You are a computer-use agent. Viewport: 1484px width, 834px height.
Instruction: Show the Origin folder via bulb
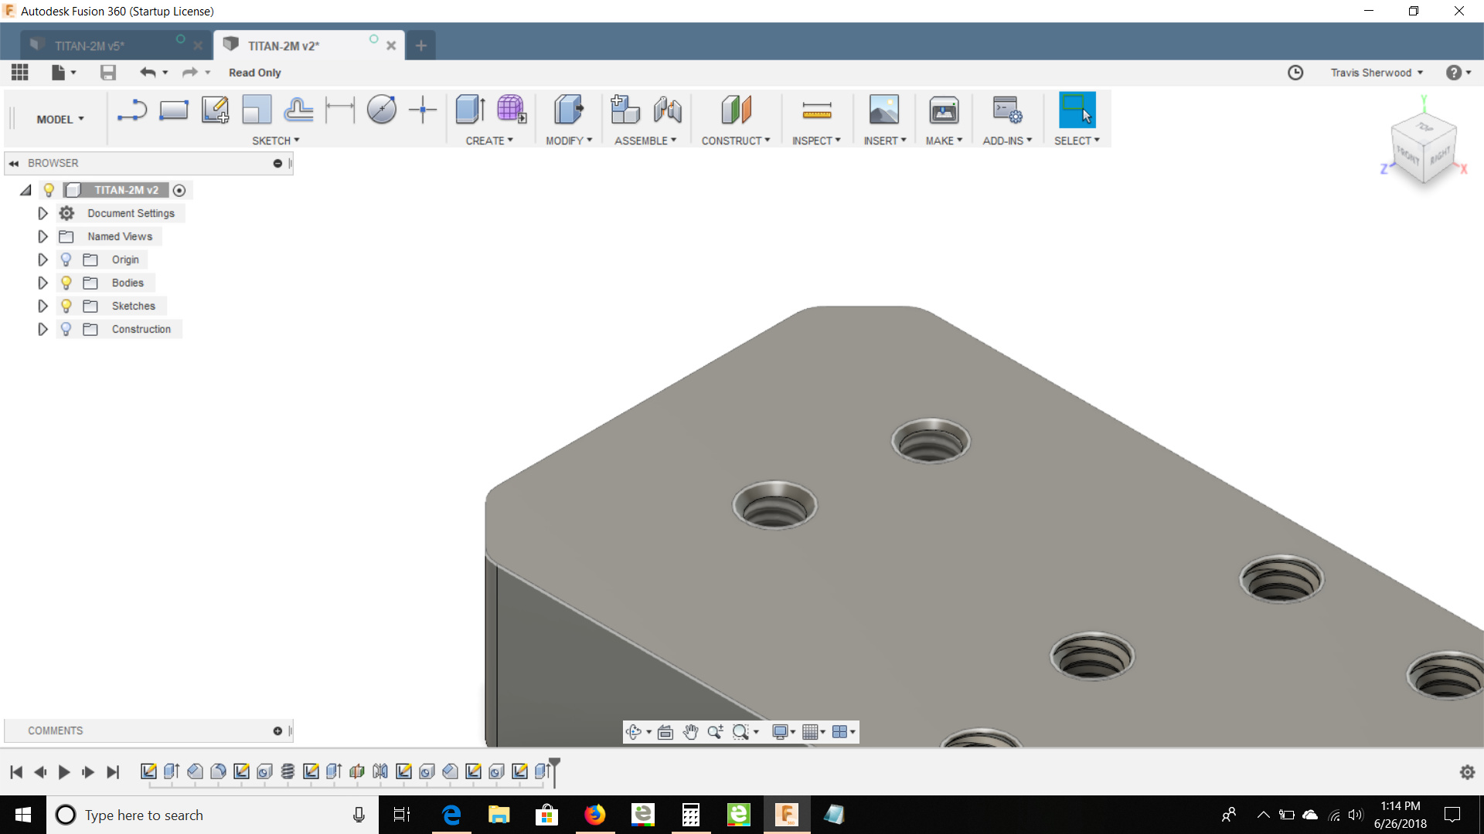66,259
